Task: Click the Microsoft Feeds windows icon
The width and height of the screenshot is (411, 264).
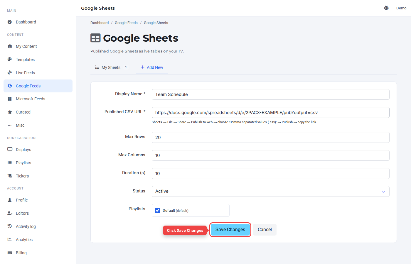Action: pos(10,99)
